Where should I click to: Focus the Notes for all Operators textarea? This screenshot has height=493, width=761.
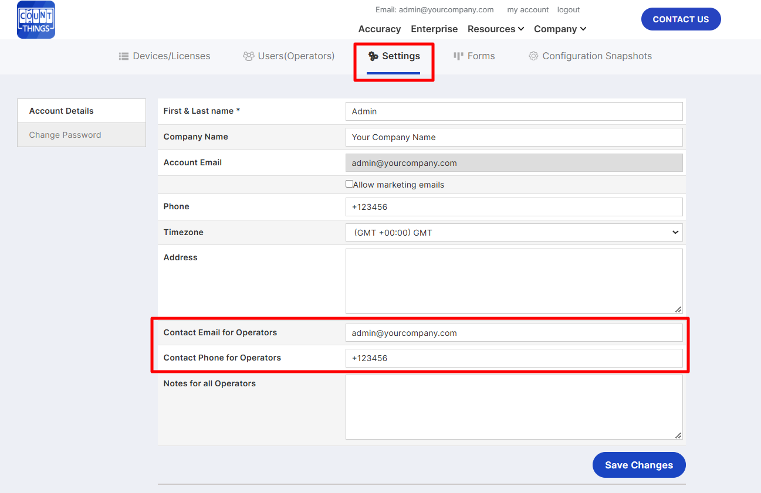coord(513,407)
